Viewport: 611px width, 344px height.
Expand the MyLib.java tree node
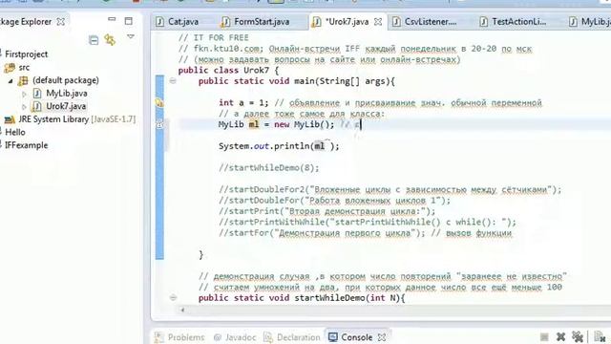24,94
